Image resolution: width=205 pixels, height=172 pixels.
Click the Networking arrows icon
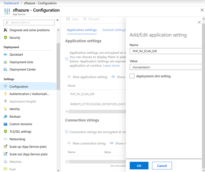click(5, 139)
